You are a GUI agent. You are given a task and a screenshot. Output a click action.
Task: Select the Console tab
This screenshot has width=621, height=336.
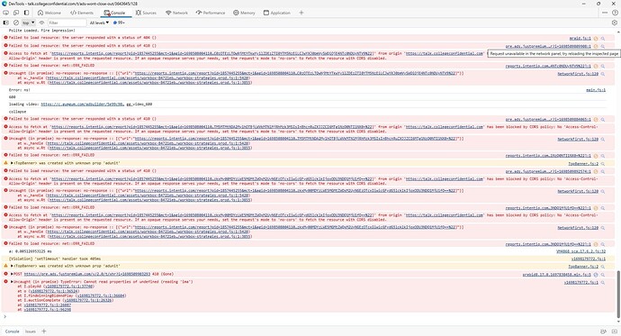pyautogui.click(x=114, y=13)
